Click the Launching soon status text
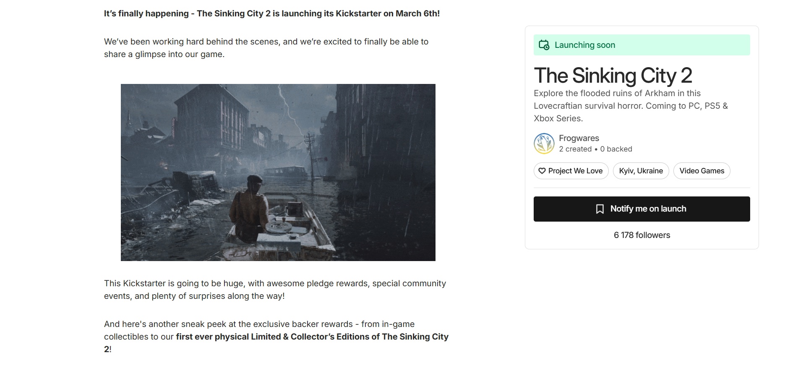 pos(584,45)
